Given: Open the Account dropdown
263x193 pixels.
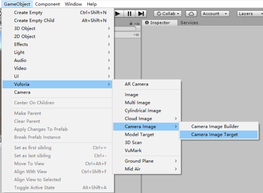Looking at the screenshot, I should tap(215, 14).
